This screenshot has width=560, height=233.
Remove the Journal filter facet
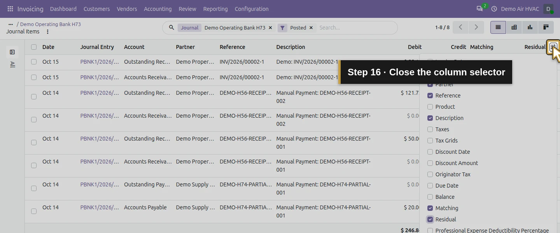click(x=270, y=28)
